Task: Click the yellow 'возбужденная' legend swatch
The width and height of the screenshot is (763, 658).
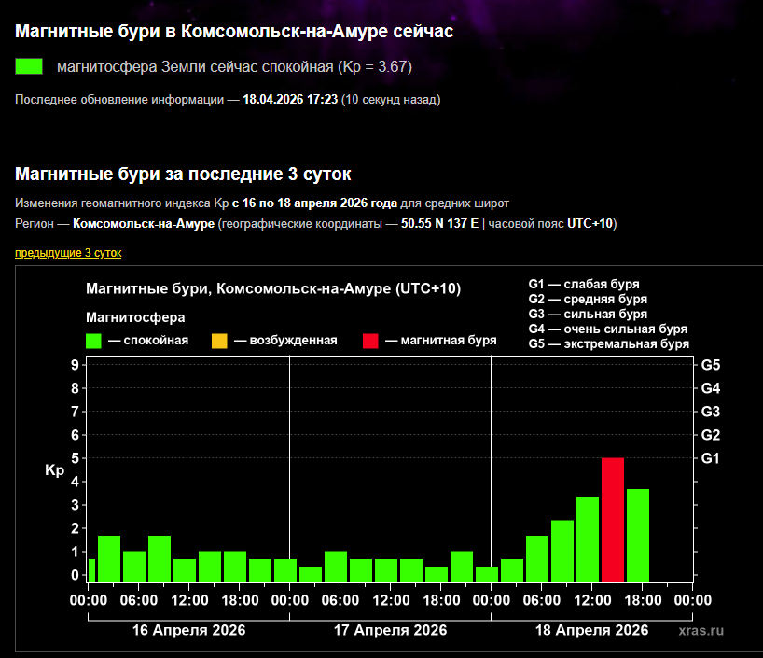Action: coord(219,341)
